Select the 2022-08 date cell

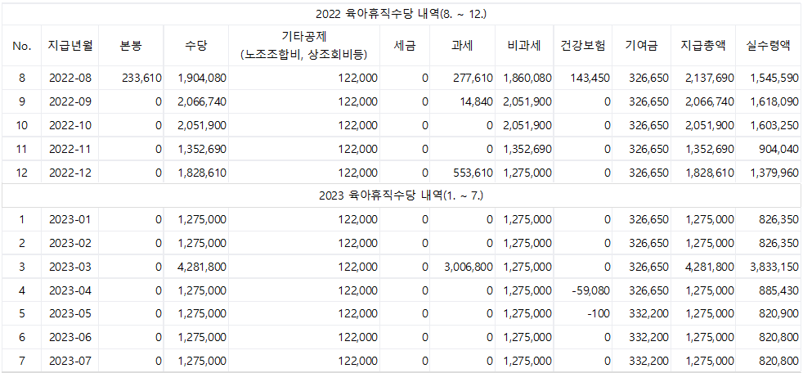70,79
